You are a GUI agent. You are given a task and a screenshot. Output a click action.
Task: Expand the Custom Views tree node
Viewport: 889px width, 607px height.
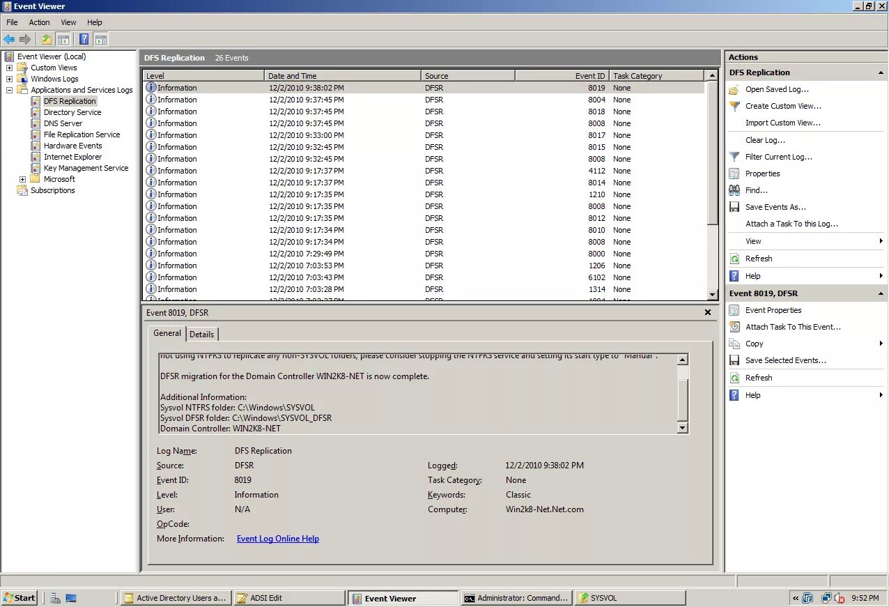9,68
